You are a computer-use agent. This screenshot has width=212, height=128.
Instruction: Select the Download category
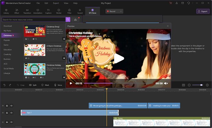(x=8, y=26)
